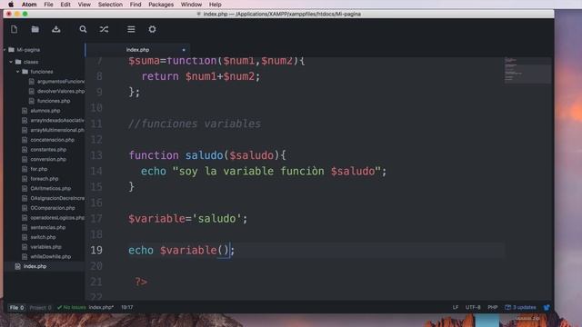Open sentencias.php in tree
The height and width of the screenshot is (327, 582).
[x=48, y=227]
